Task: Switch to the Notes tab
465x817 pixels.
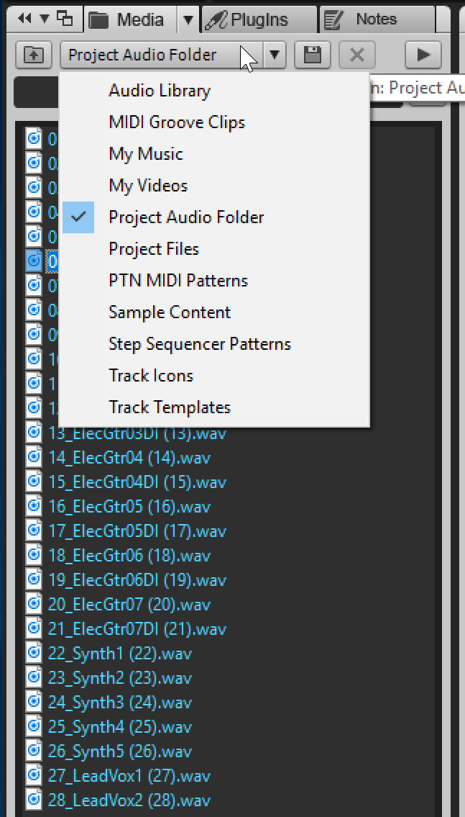Action: click(x=375, y=20)
